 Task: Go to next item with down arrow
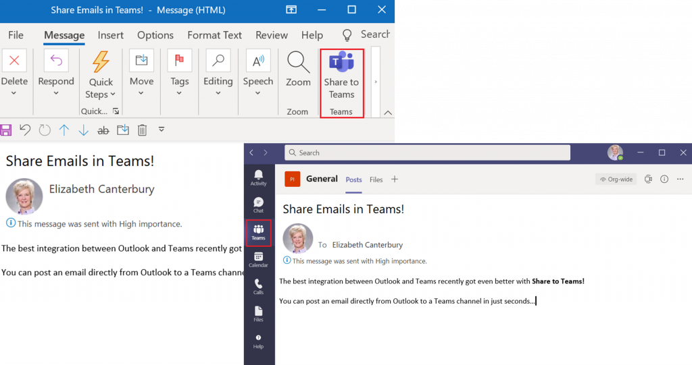coord(83,130)
